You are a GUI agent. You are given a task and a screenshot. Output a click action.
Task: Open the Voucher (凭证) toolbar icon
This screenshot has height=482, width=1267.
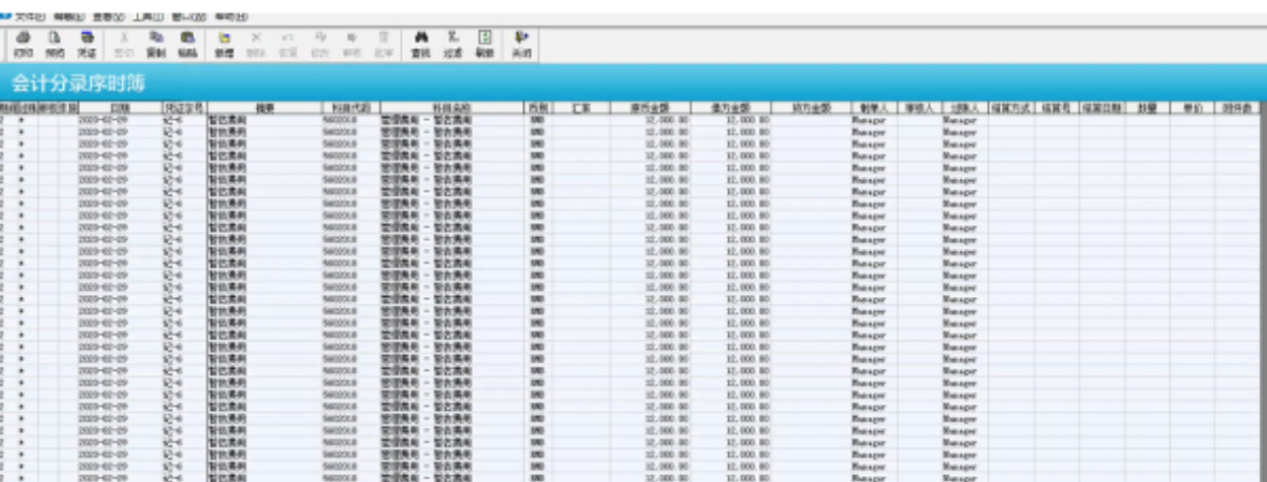tap(87, 44)
